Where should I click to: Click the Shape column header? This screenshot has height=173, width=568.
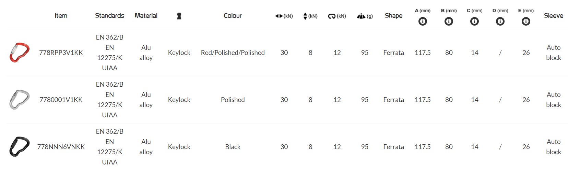[x=393, y=16]
